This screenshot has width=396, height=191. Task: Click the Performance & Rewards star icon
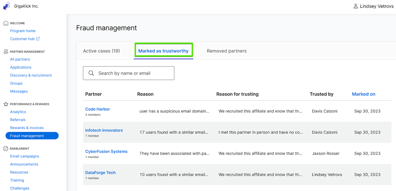tap(6, 104)
